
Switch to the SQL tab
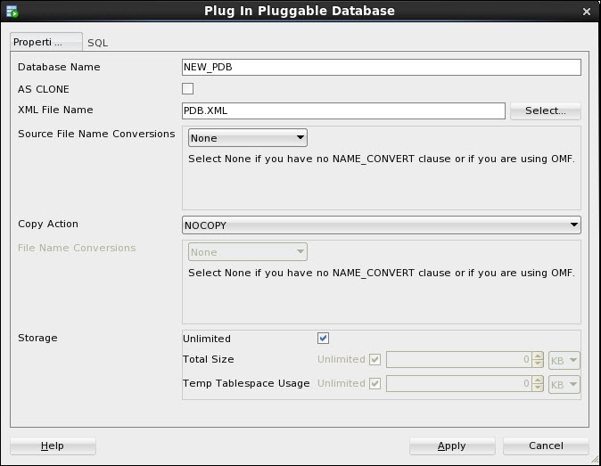[98, 43]
